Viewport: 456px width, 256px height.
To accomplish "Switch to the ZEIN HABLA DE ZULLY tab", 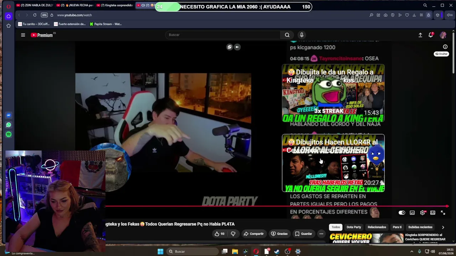I will (x=35, y=5).
